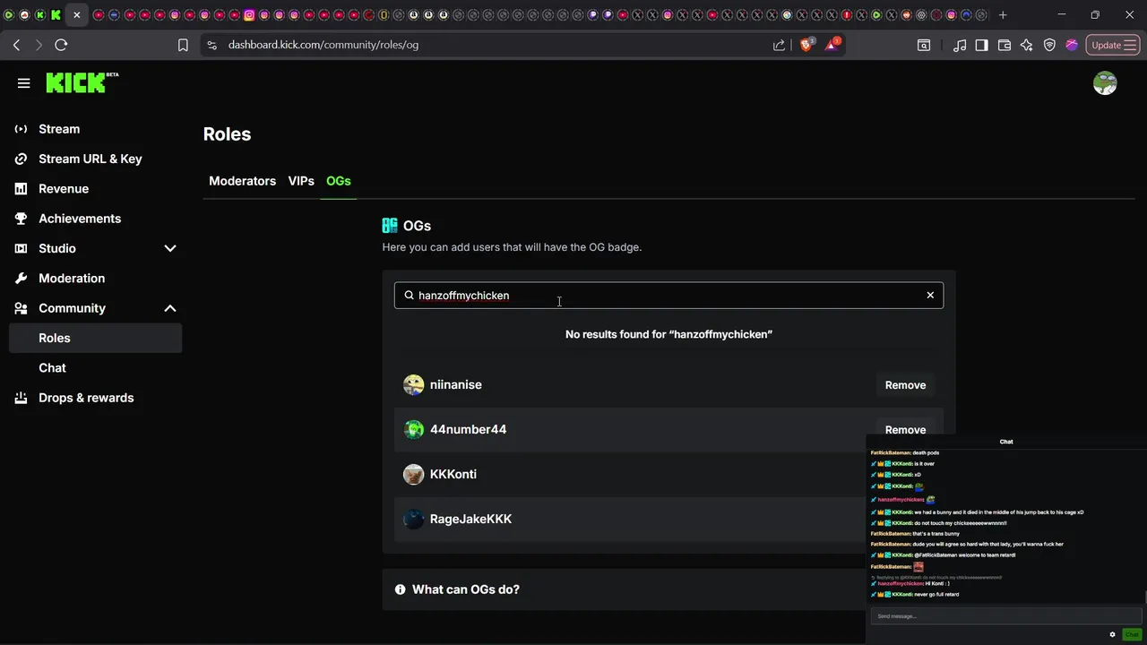Click the KICK beta logo
The height and width of the screenshot is (645, 1147).
pos(82,82)
